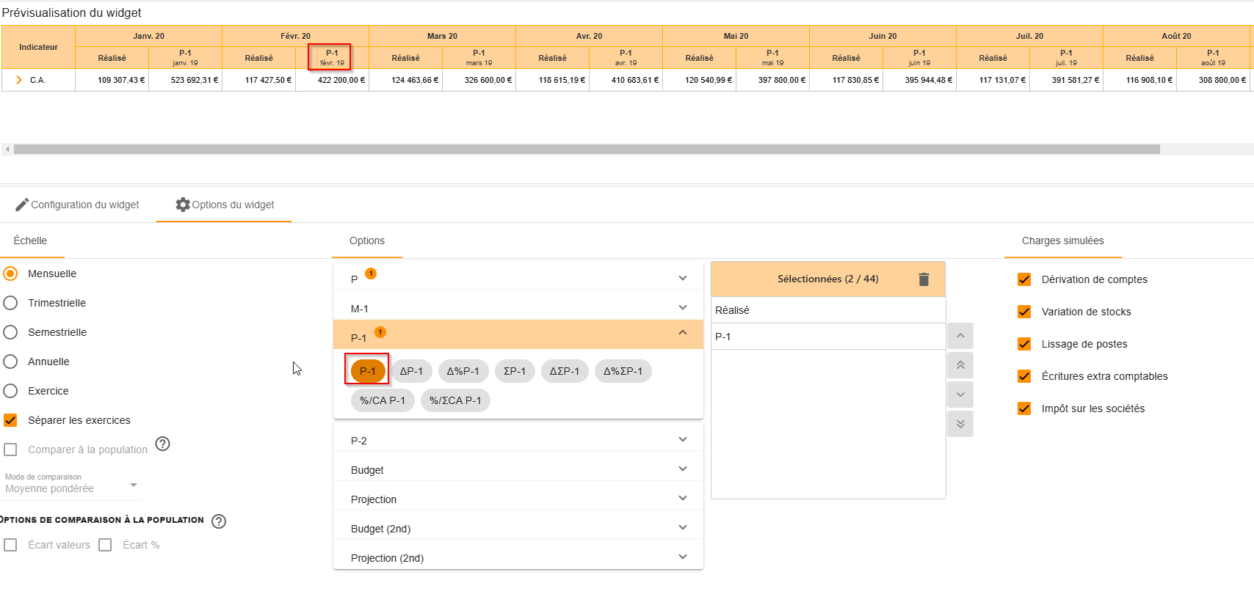This screenshot has width=1254, height=605.
Task: Click the move to top double-arrow button
Action: pos(960,365)
